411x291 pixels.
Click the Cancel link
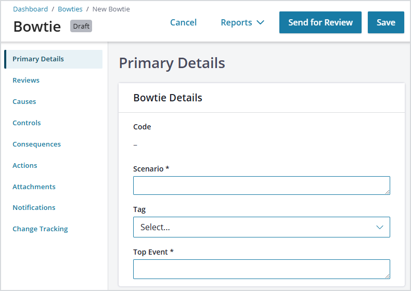point(183,22)
